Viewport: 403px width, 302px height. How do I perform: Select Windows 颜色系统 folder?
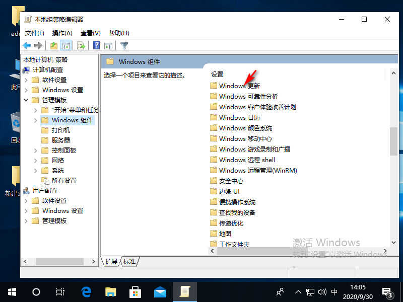coord(241,128)
